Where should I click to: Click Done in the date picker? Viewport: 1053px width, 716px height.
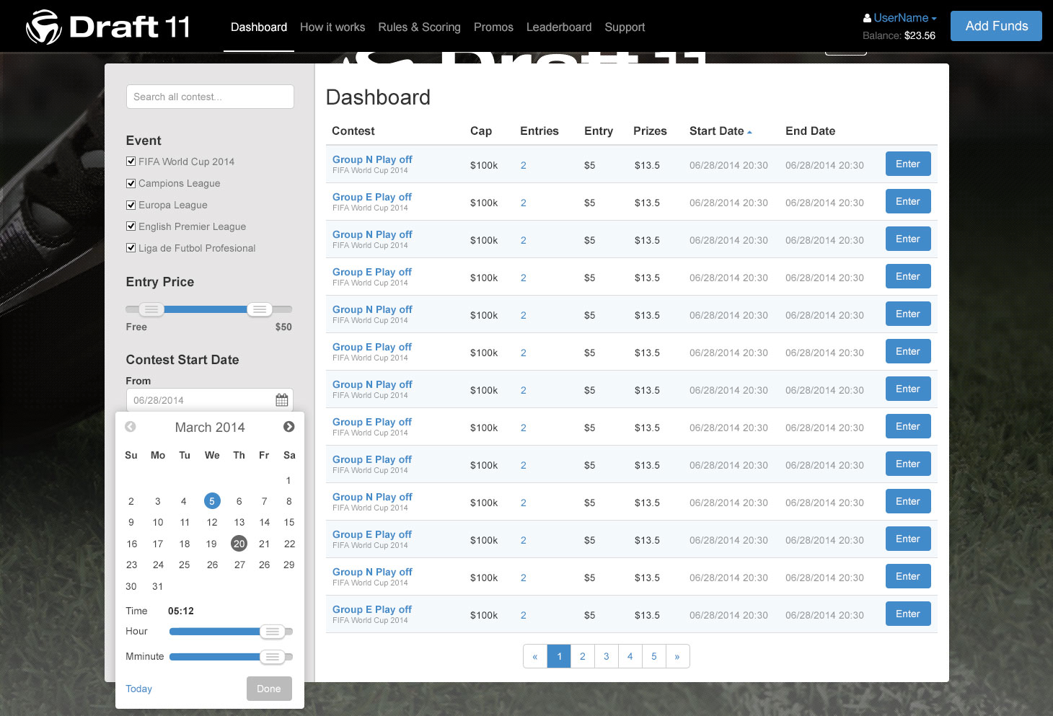pyautogui.click(x=269, y=689)
